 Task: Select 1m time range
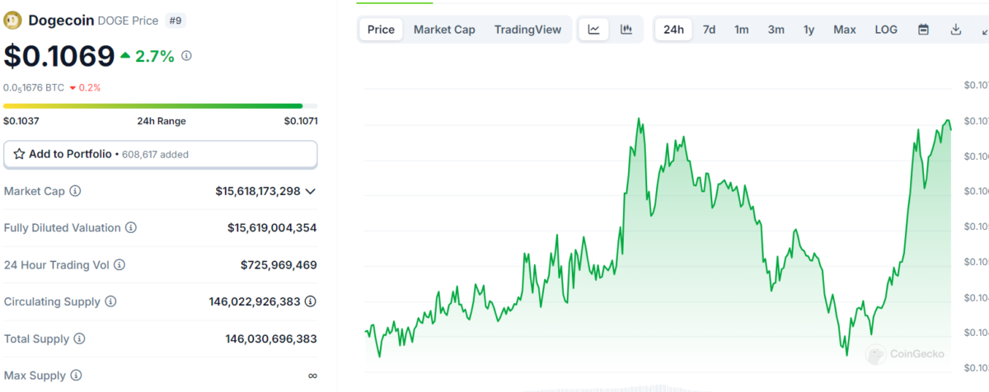tap(742, 30)
